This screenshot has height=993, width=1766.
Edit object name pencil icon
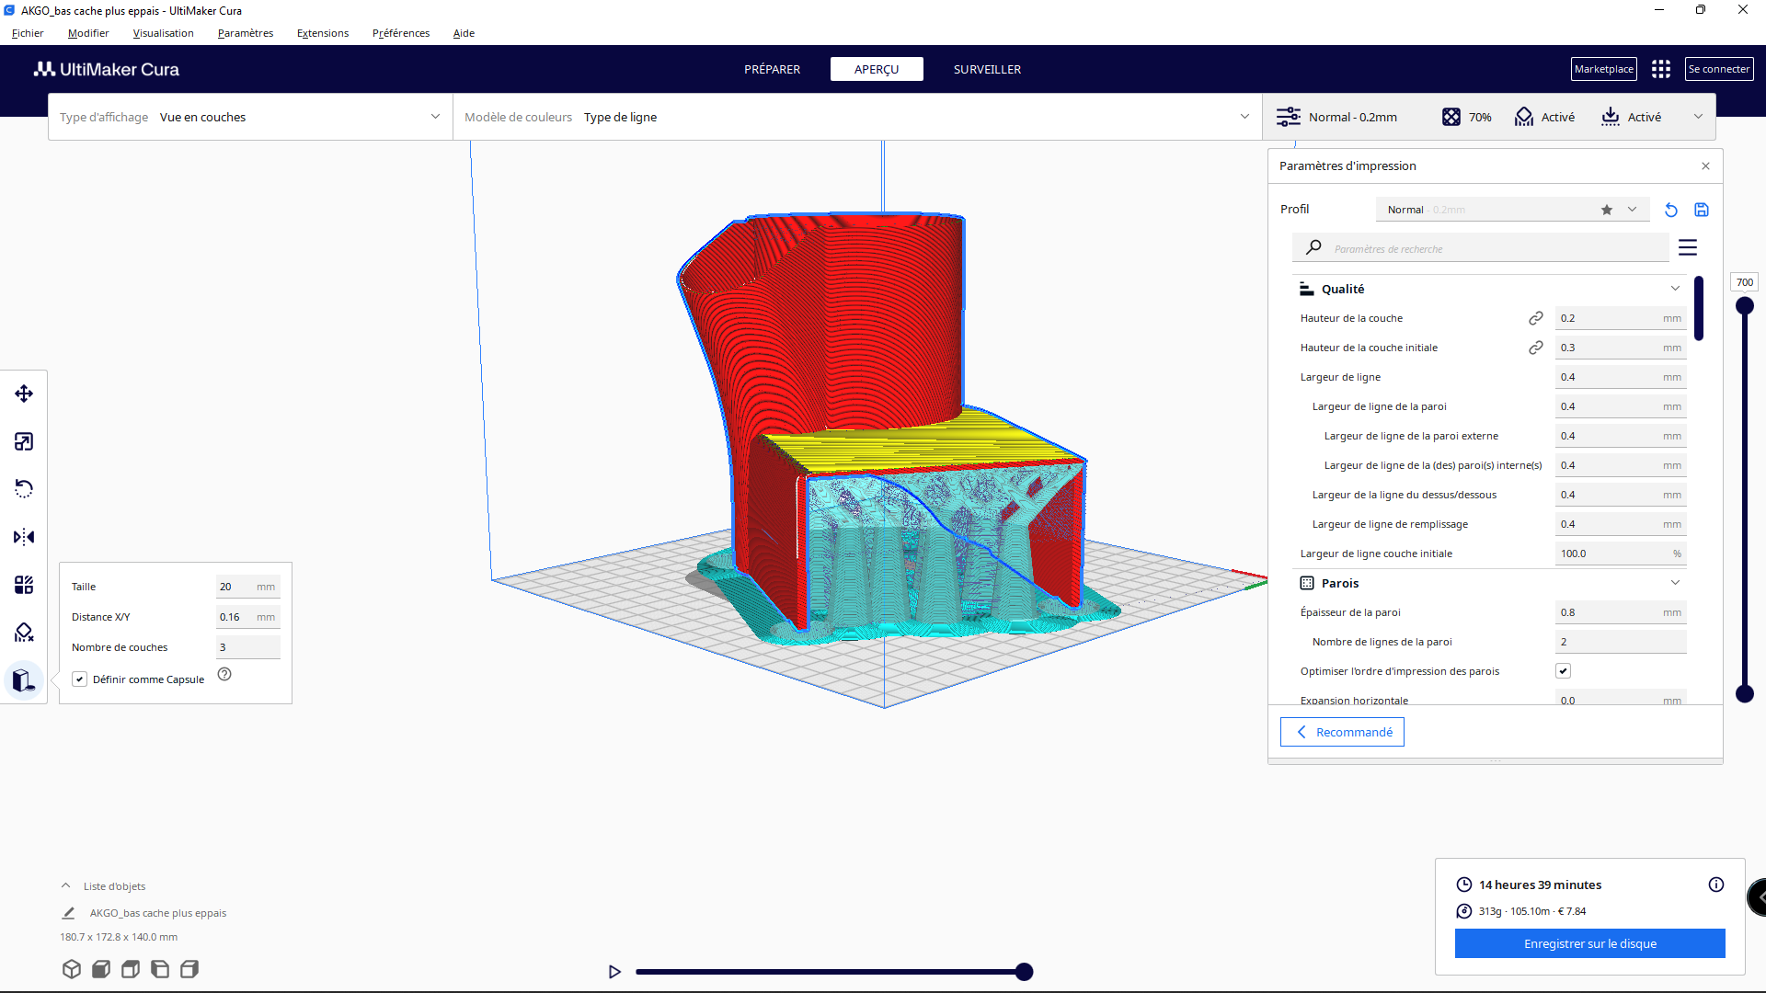68,913
